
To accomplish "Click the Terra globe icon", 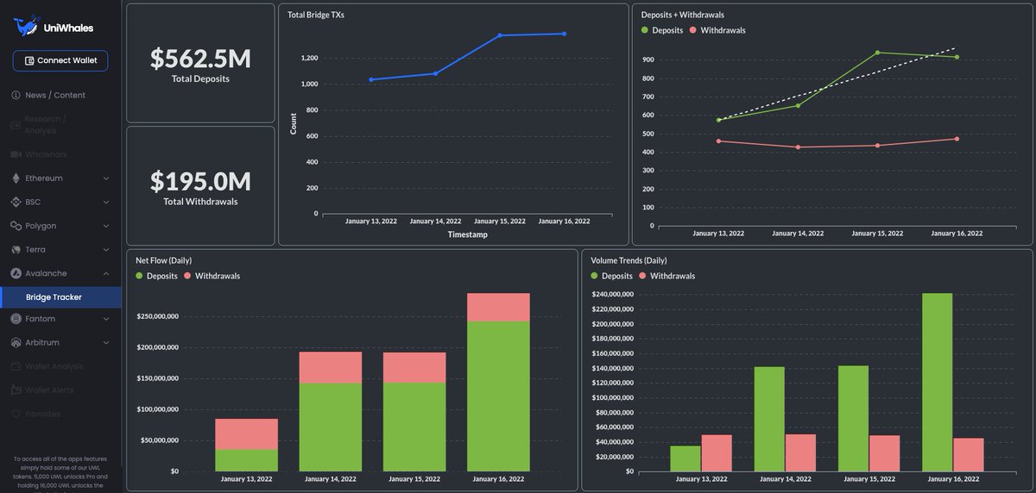I will tap(16, 249).
